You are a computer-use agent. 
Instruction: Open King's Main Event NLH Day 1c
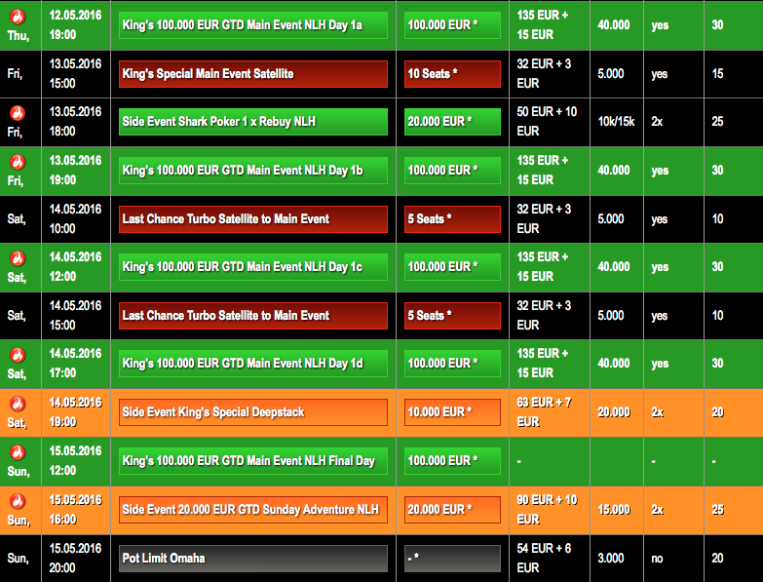tap(253, 267)
